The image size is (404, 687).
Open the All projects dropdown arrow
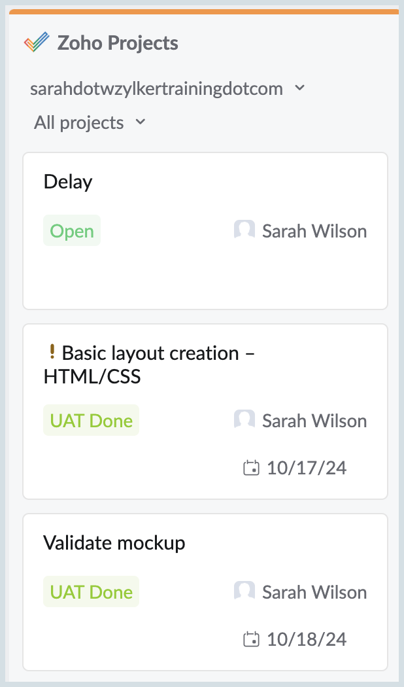(140, 122)
